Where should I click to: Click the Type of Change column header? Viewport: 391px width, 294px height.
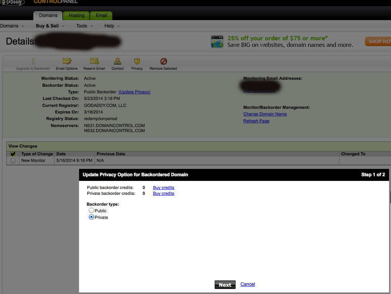[x=37, y=154]
